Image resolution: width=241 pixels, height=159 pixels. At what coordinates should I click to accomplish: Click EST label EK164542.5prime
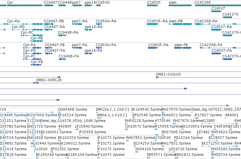pyautogui.click(x=147, y=109)
